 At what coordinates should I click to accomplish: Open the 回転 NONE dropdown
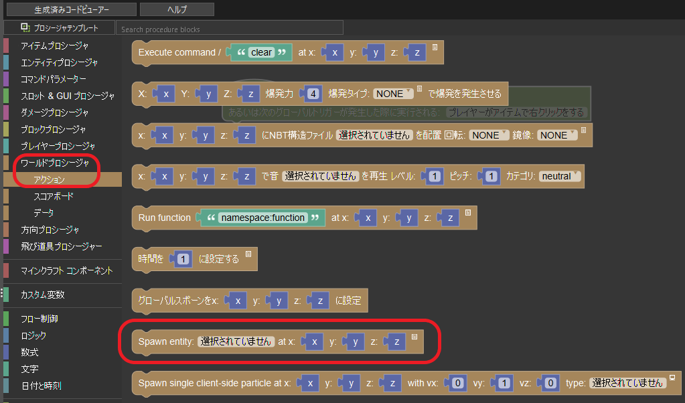tap(489, 135)
